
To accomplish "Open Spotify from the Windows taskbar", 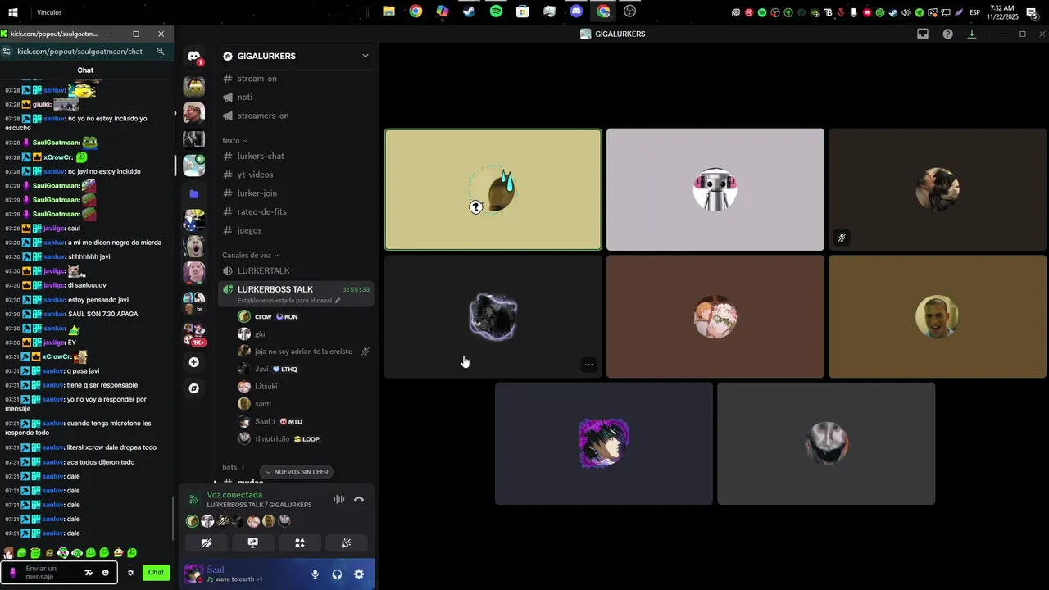I will pos(496,11).
